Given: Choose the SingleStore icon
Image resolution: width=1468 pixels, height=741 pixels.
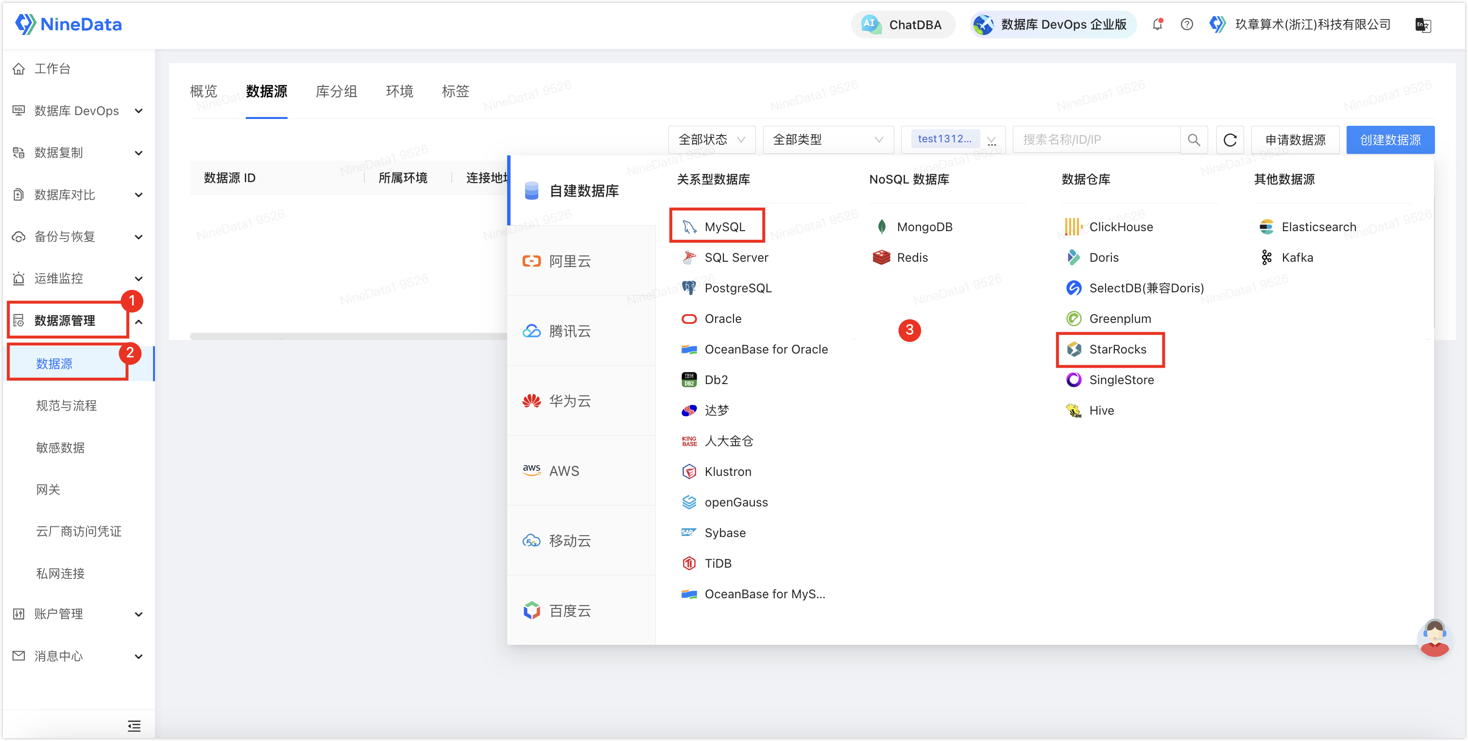Looking at the screenshot, I should 1074,380.
